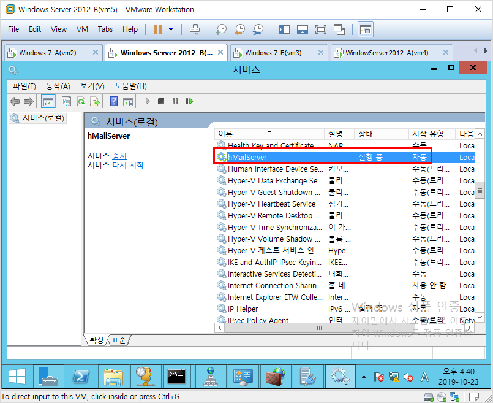Go back with the Services toolbar arrow
Viewport: 493px width, 403px height.
[x=15, y=101]
